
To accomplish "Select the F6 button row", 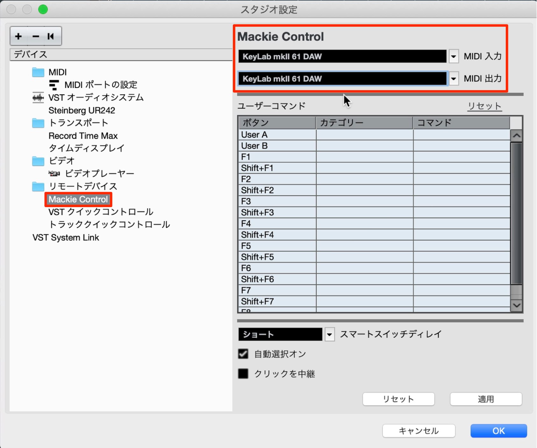I will point(374,268).
